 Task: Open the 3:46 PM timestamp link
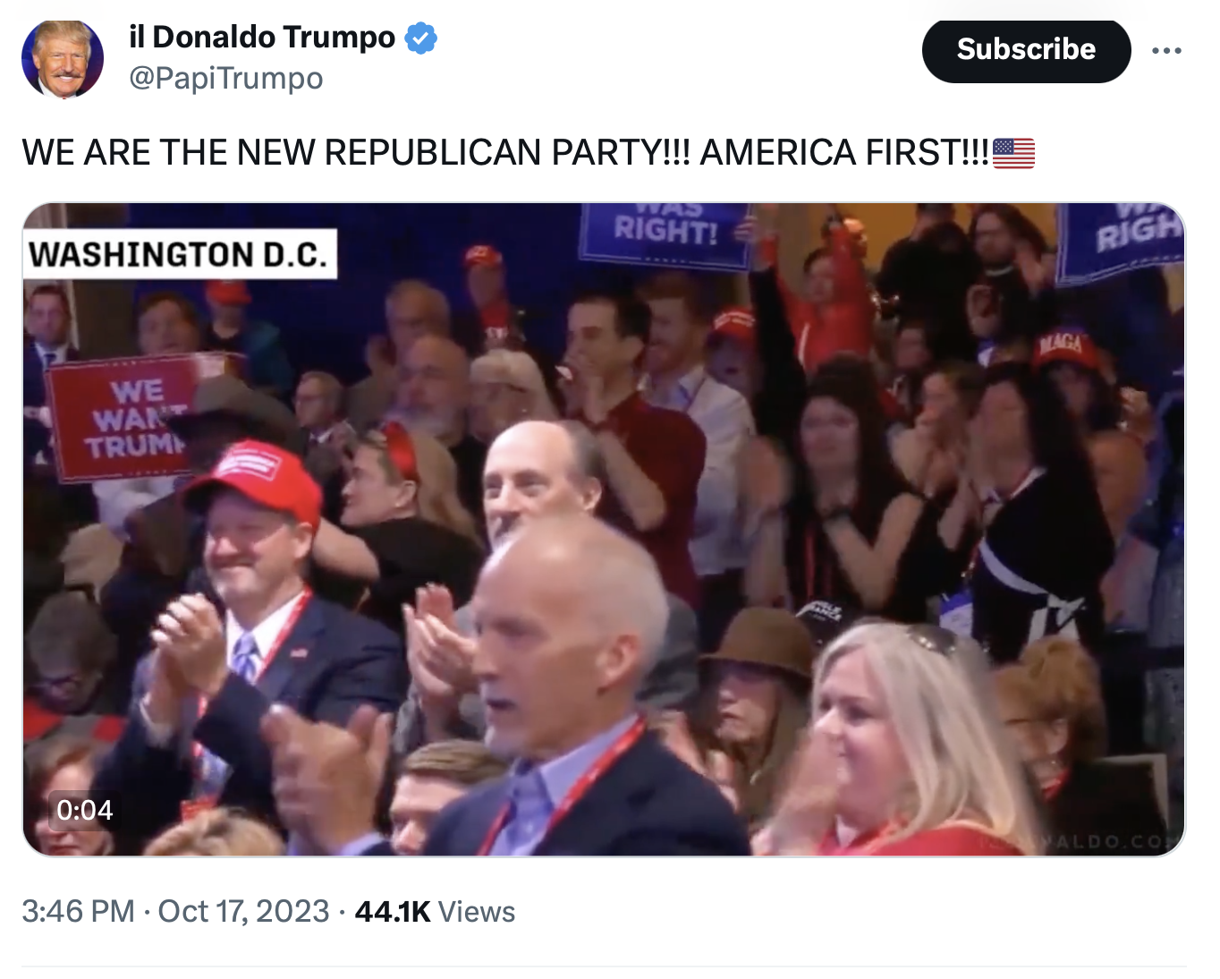coord(78,911)
